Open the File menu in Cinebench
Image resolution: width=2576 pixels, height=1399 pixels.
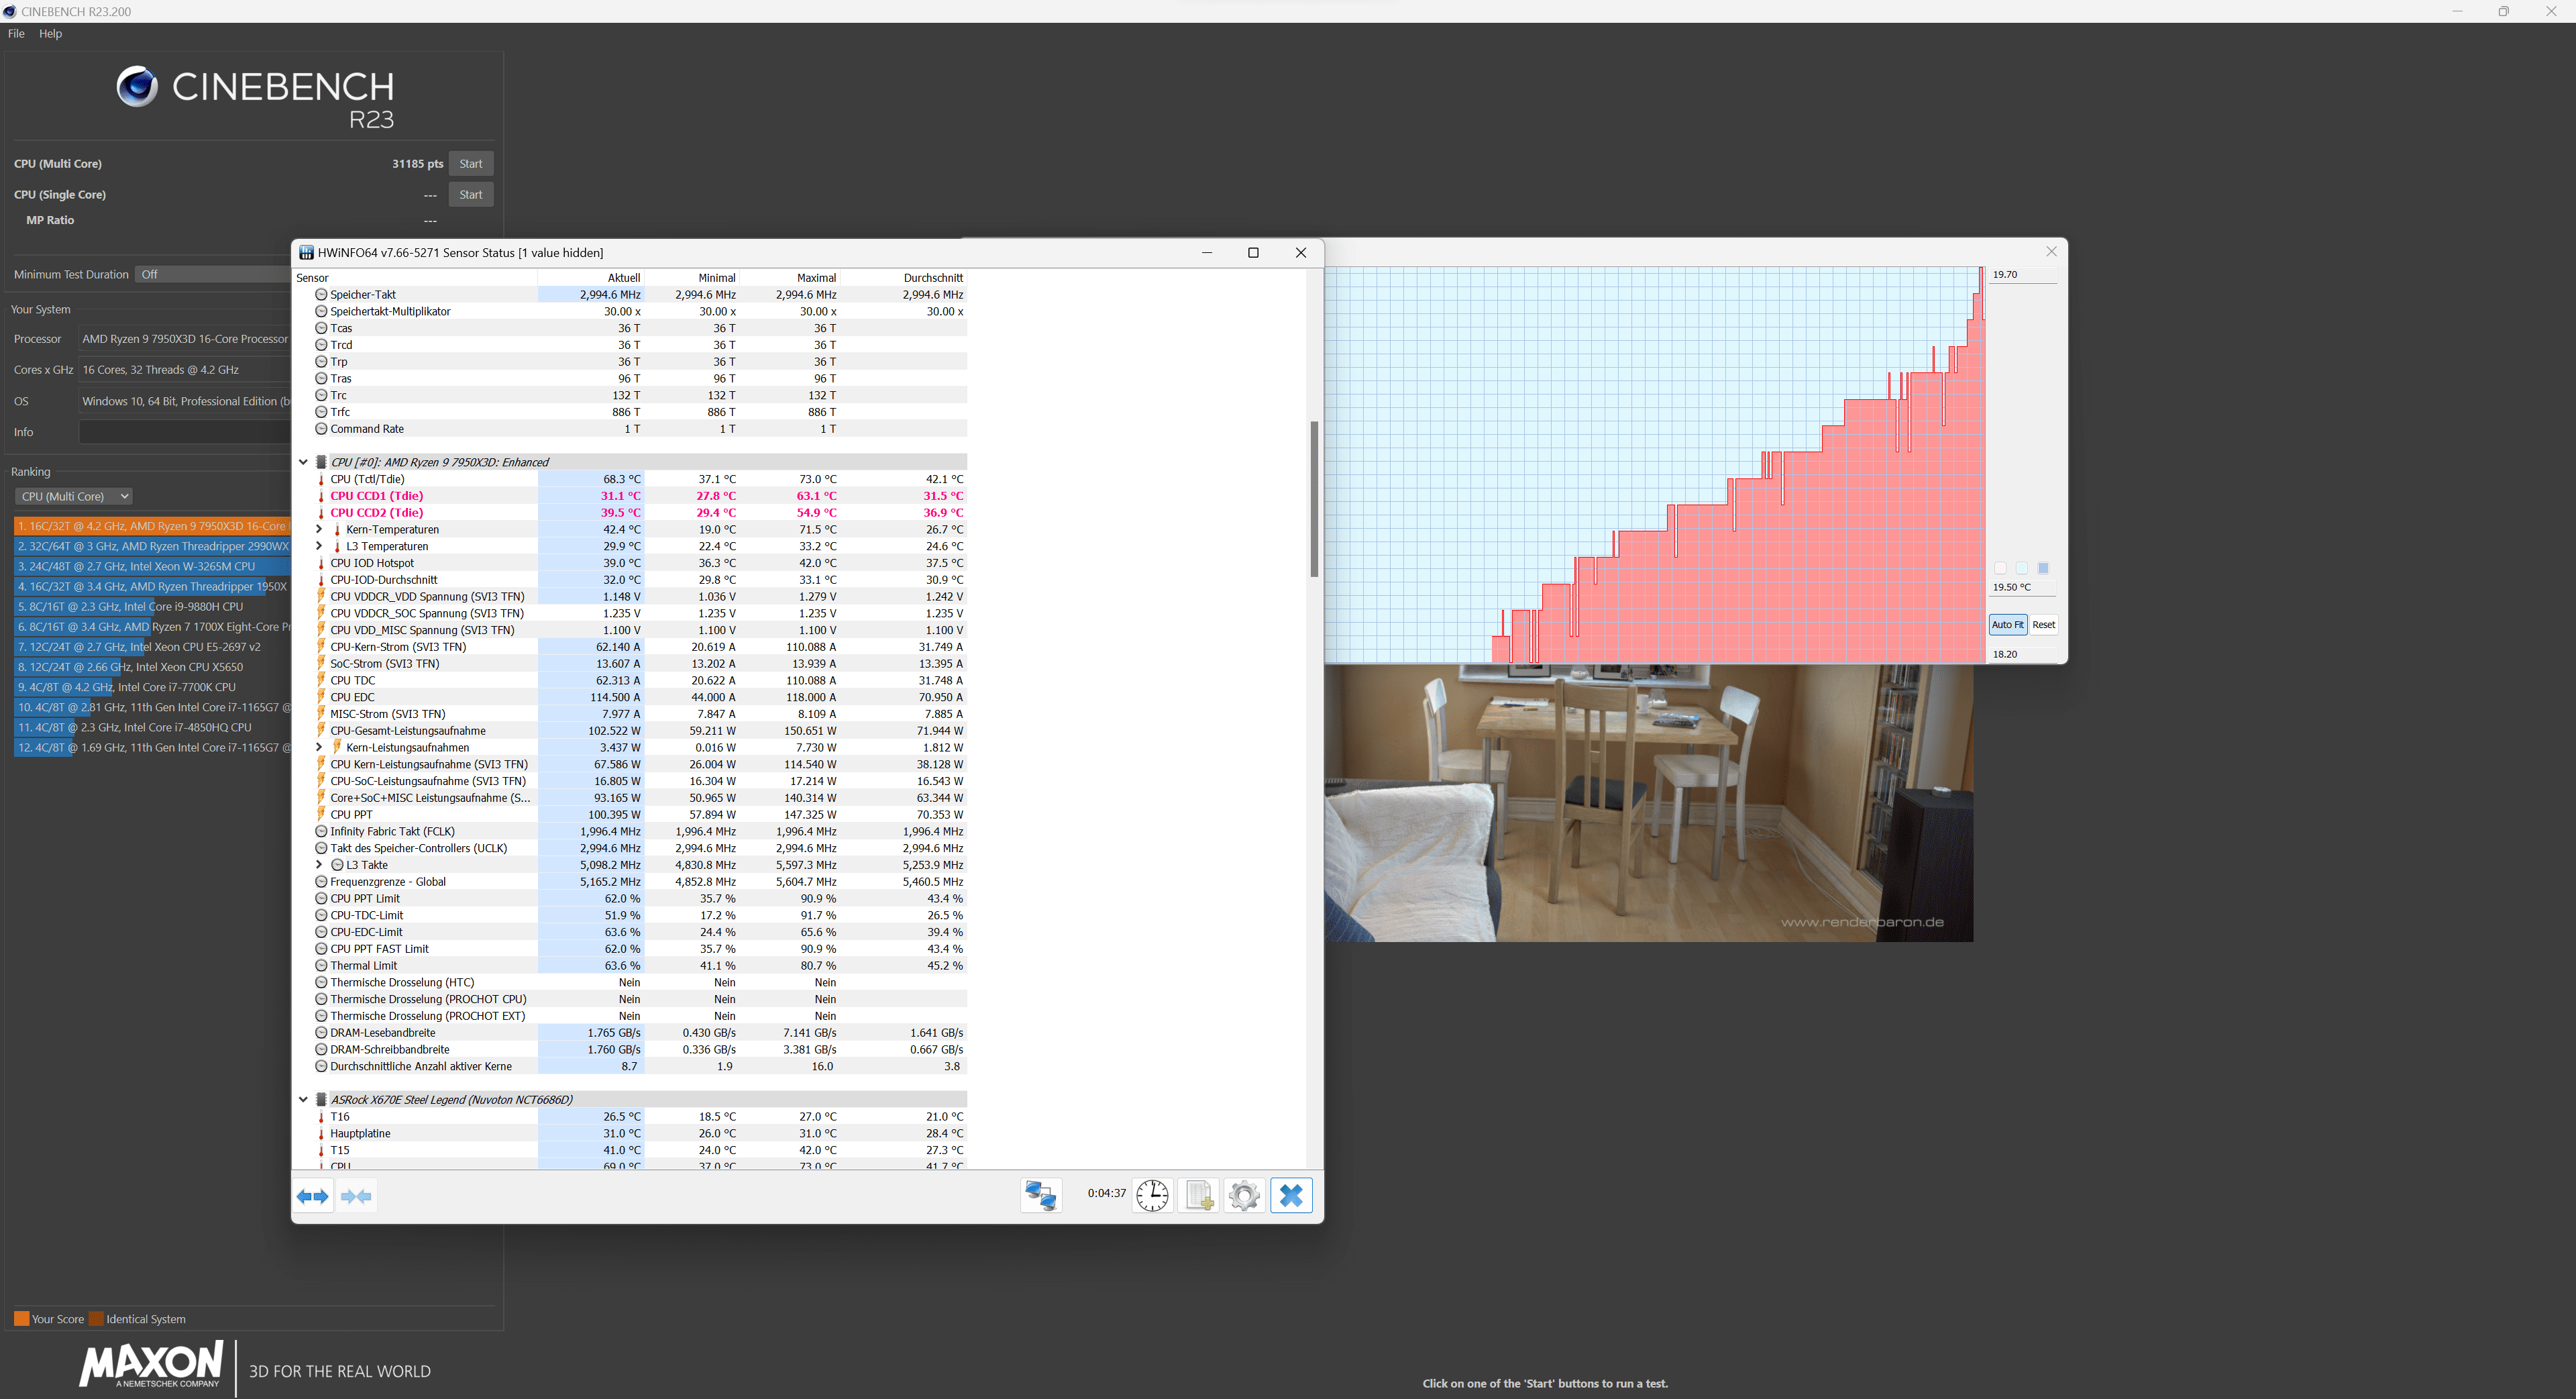click(16, 34)
